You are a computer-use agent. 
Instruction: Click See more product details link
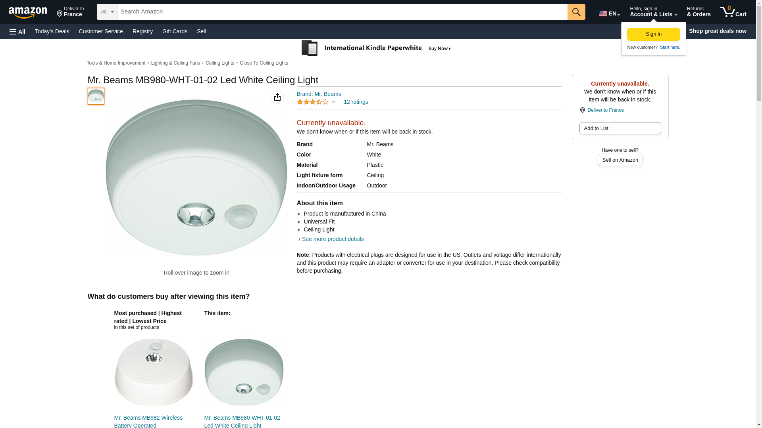coord(333,239)
